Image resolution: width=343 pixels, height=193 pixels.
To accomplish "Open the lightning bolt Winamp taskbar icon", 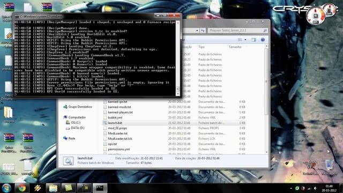I will [38, 188].
